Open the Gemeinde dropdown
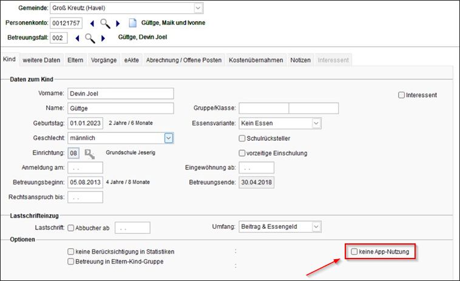The width and height of the screenshot is (460, 281). (x=198, y=8)
